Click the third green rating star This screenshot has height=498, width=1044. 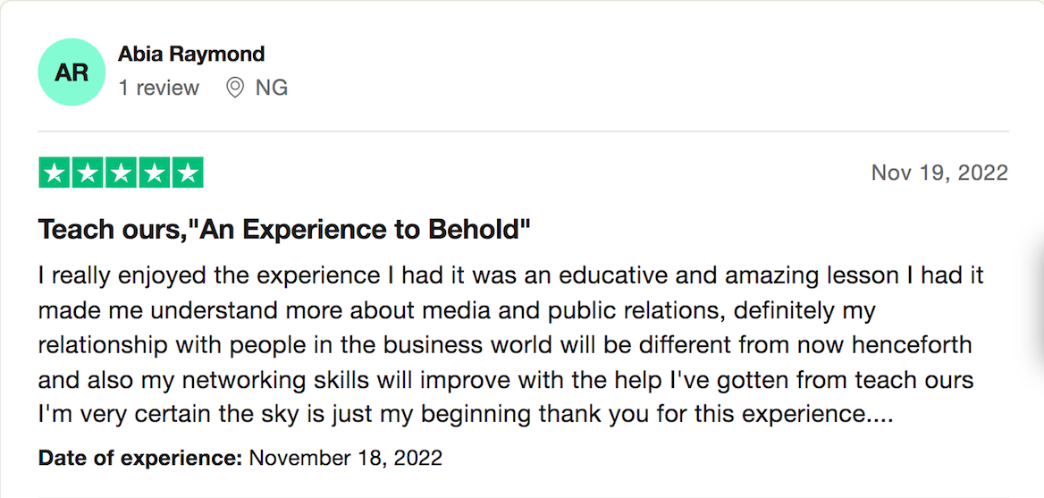(x=122, y=173)
